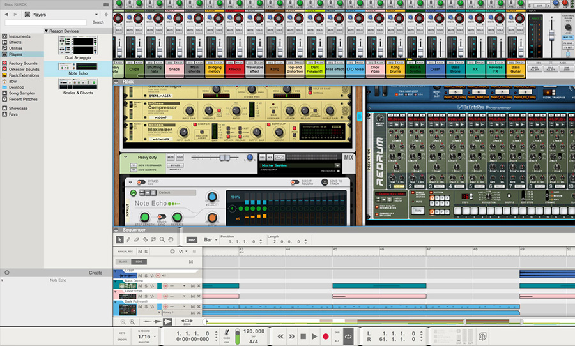Click the Heavy duty level fader
This screenshot has height=346, width=575.
click(224, 158)
